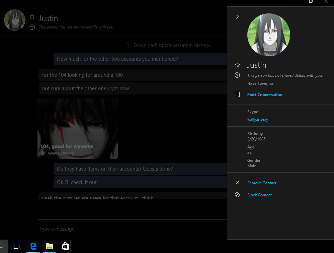
Task: Open the large profile avatar in the panel
Action: tap(269, 35)
